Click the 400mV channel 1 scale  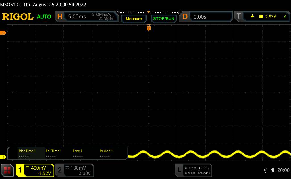coord(38,168)
